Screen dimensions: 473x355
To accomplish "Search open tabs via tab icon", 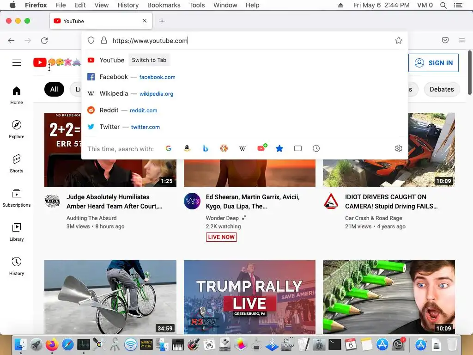I will (x=298, y=148).
